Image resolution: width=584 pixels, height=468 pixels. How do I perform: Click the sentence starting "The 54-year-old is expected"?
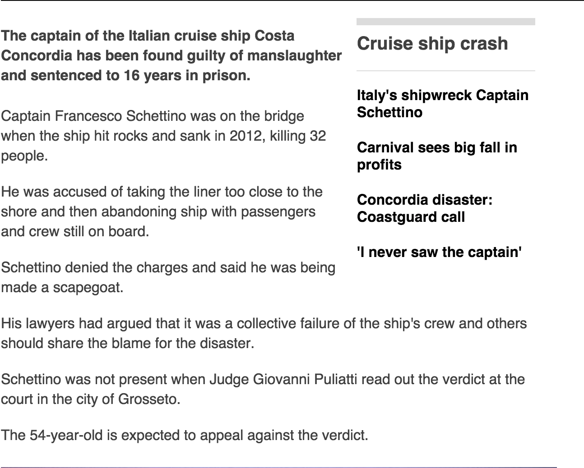pyautogui.click(x=184, y=435)
